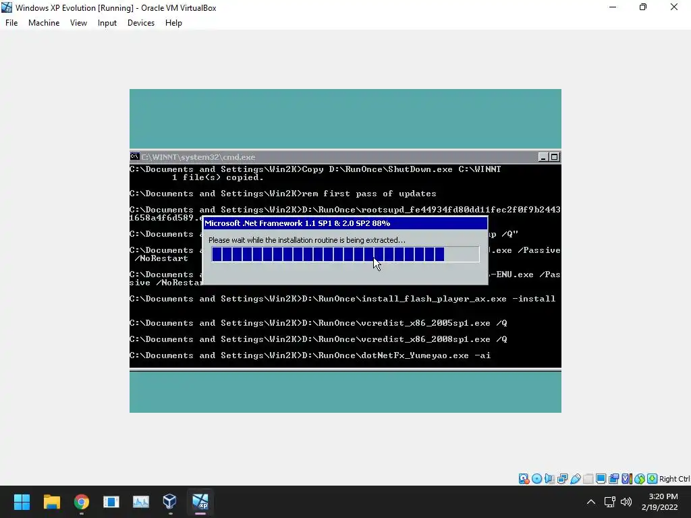The width and height of the screenshot is (691, 518).
Task: Open the View menu
Action: click(78, 23)
